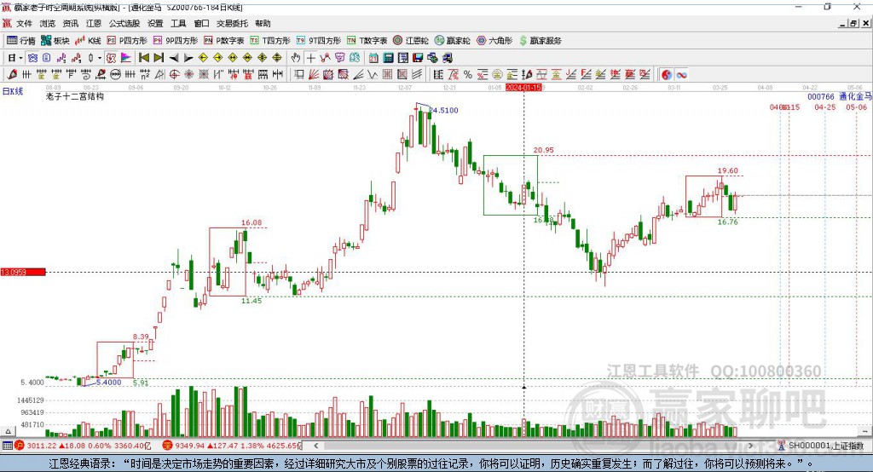Open 赢家服务 with the dollar icon
873x472 pixels.
(540, 41)
